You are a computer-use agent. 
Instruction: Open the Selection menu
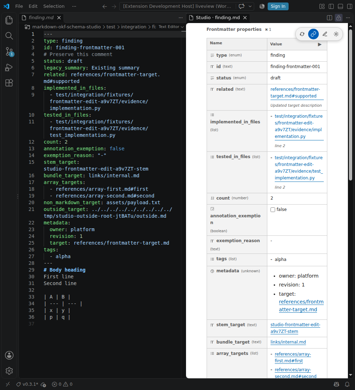54,6
